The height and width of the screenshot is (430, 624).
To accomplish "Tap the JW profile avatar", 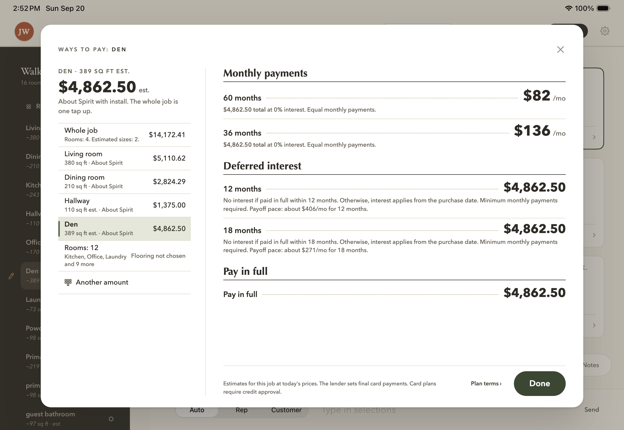I will click(x=24, y=31).
